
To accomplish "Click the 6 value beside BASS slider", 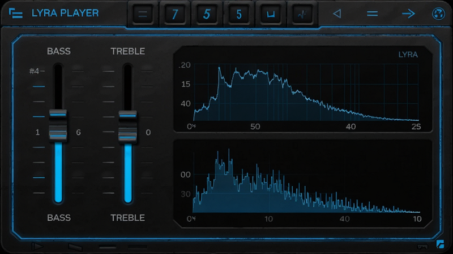I will 78,133.
